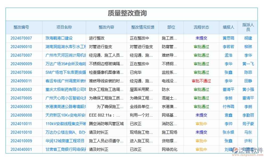Open project 珠海鹤港口建设
The width and height of the screenshot is (266, 159).
click(x=59, y=38)
